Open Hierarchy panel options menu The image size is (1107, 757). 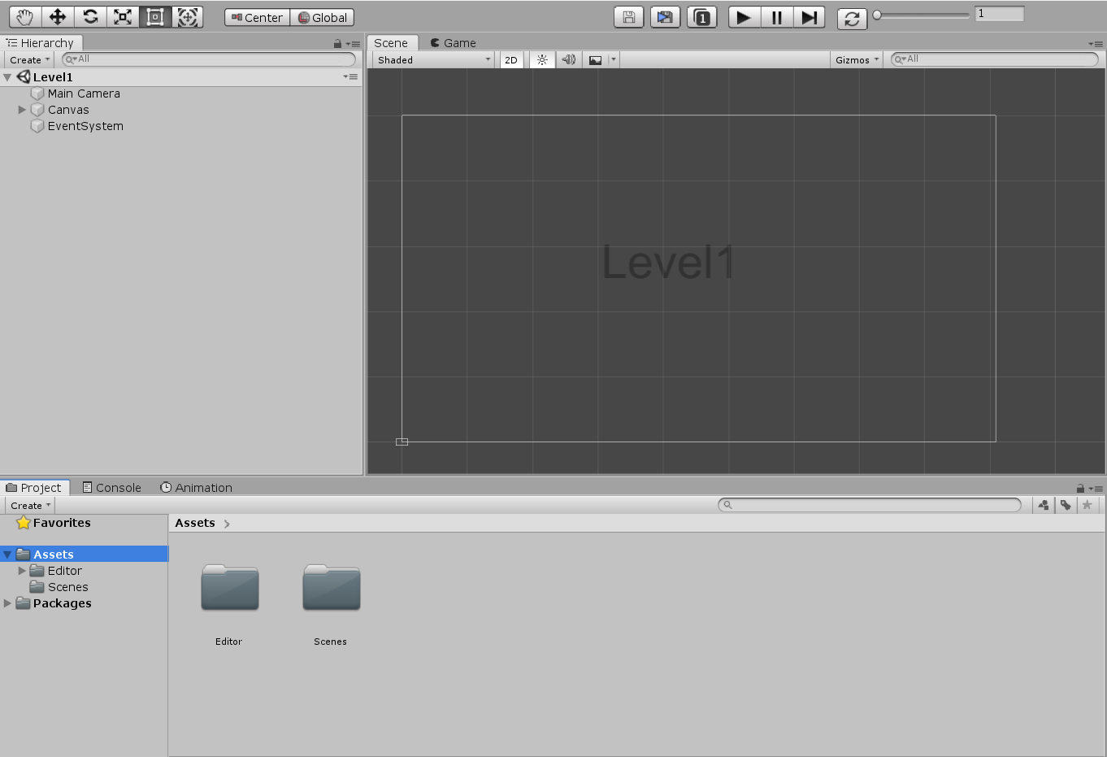pos(353,43)
